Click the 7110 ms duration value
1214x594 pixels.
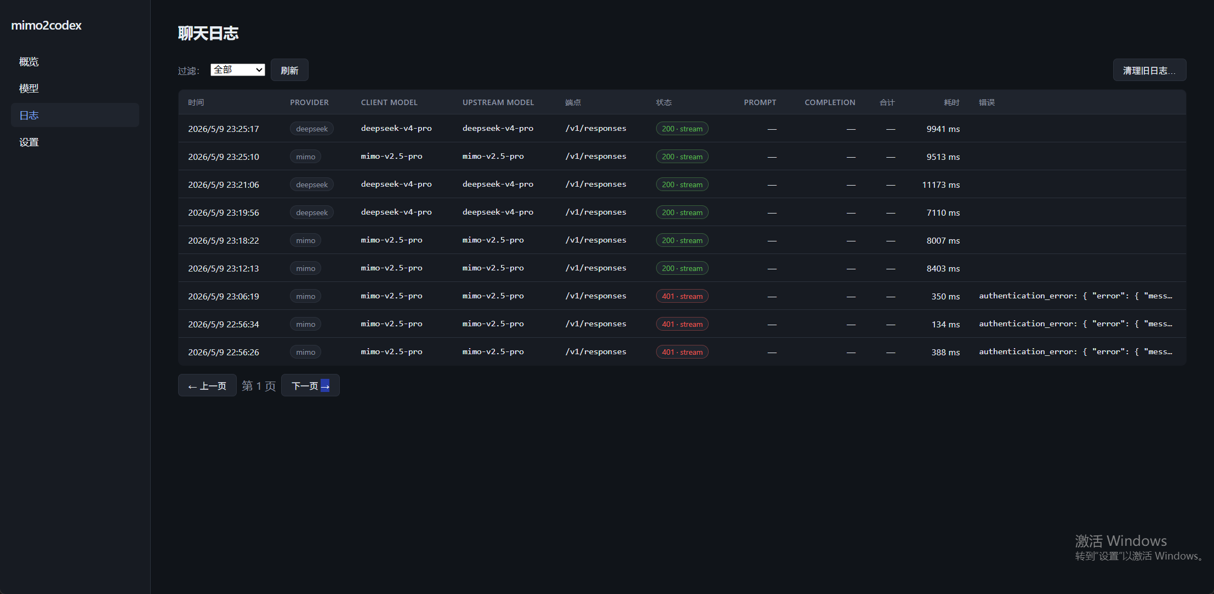pyautogui.click(x=943, y=212)
